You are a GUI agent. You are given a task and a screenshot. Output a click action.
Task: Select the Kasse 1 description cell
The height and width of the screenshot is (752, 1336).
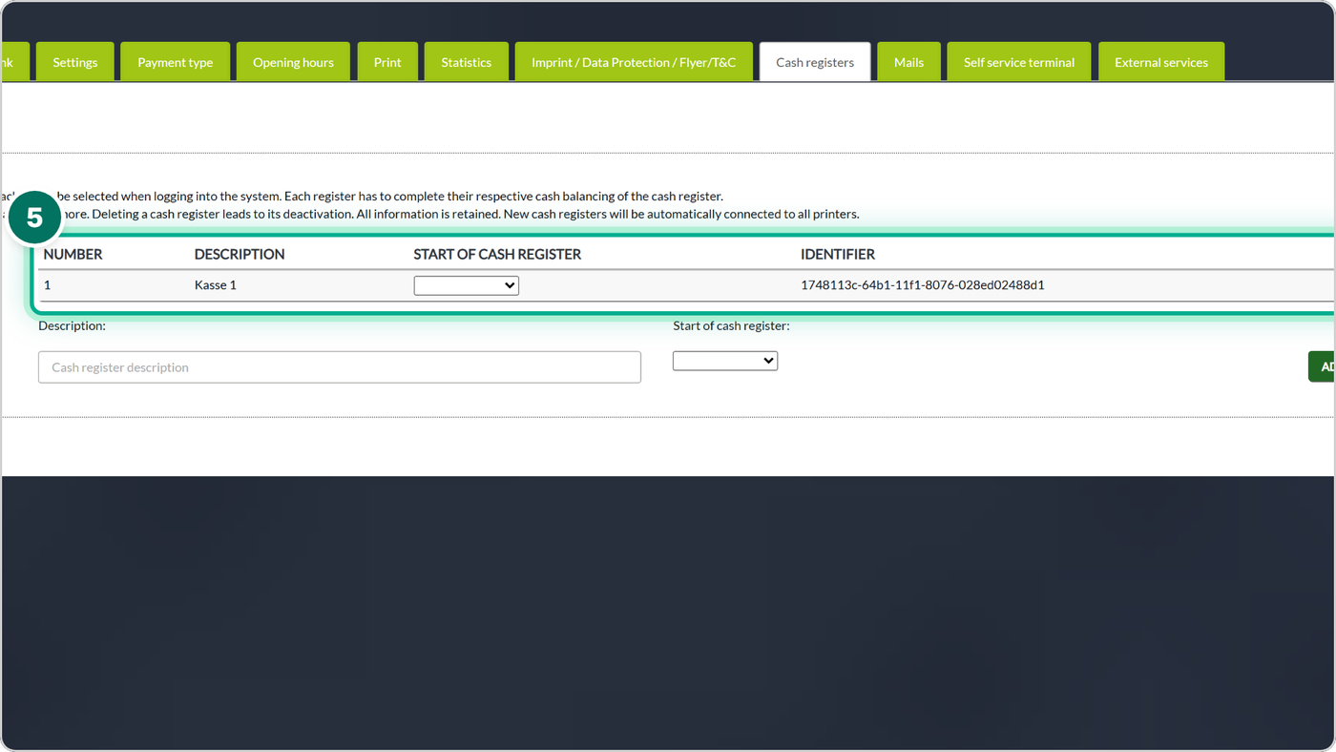(216, 285)
